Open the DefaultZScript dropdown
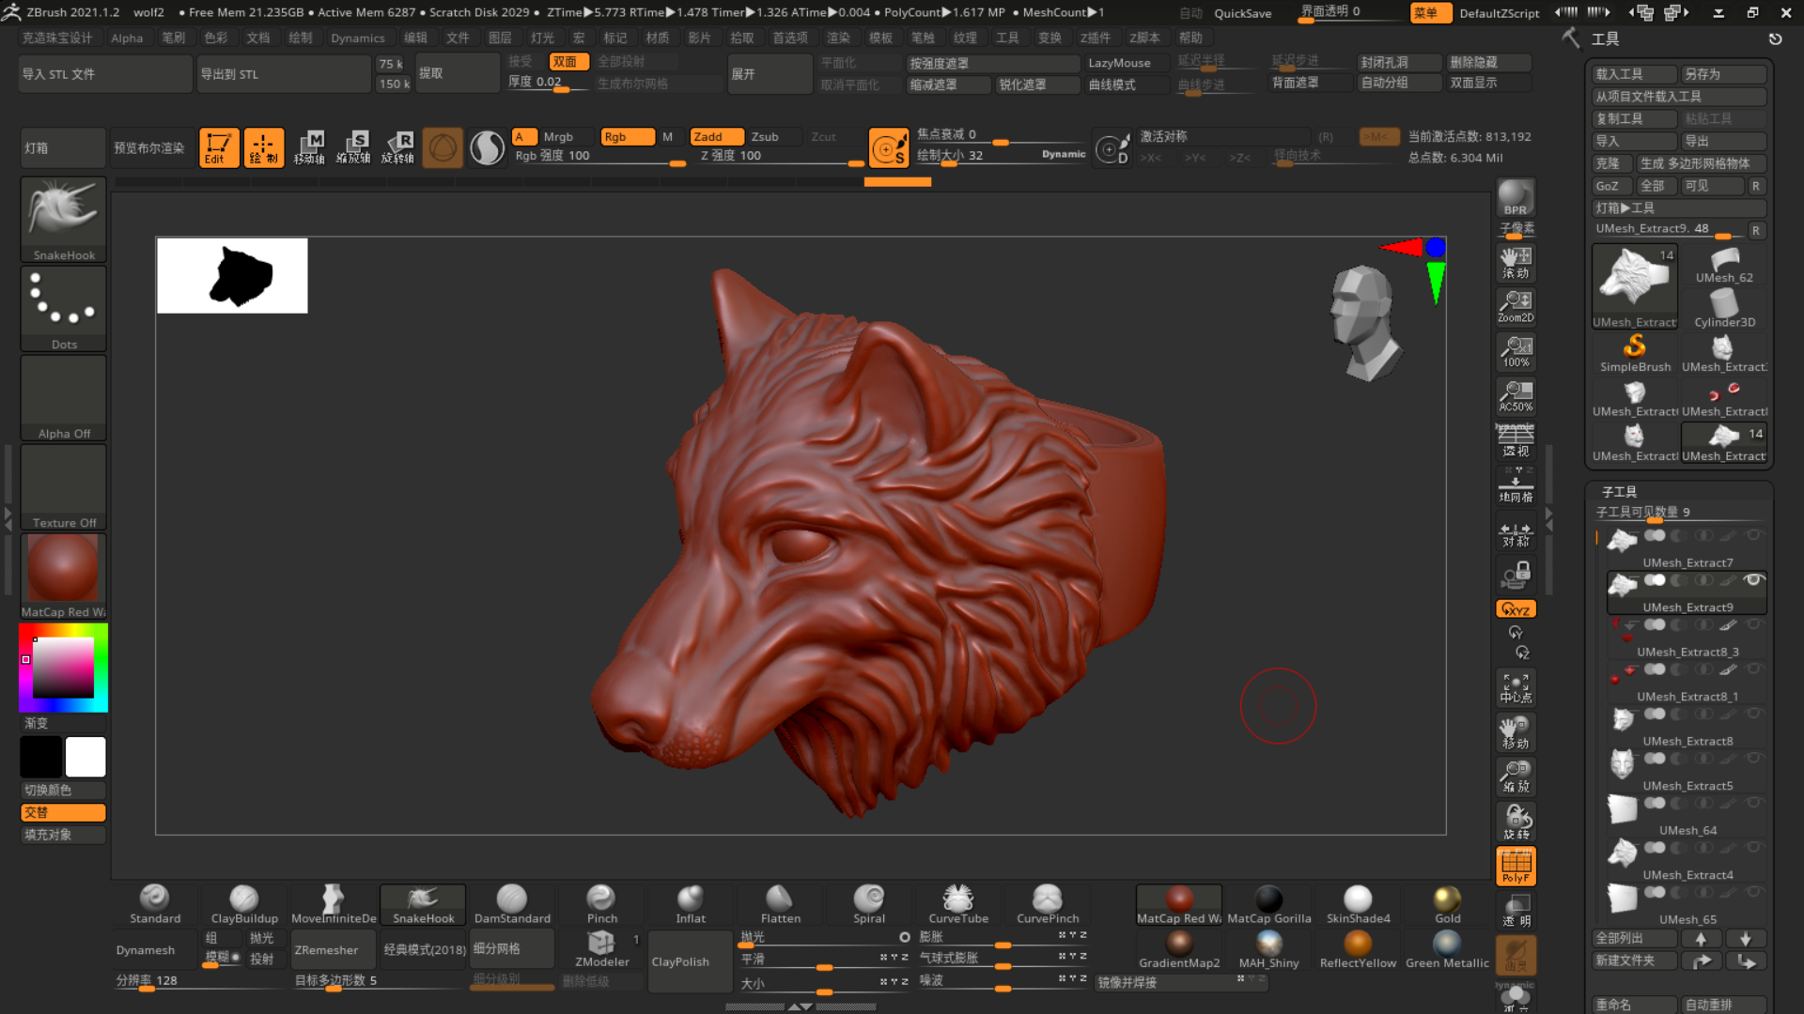Viewport: 1804px width, 1014px height. click(1501, 13)
